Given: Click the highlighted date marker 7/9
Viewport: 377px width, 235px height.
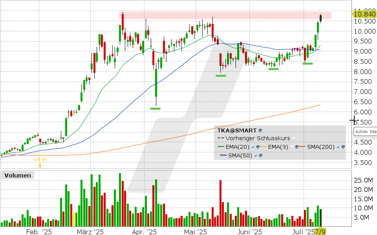Looking at the screenshot, I should pos(320,231).
